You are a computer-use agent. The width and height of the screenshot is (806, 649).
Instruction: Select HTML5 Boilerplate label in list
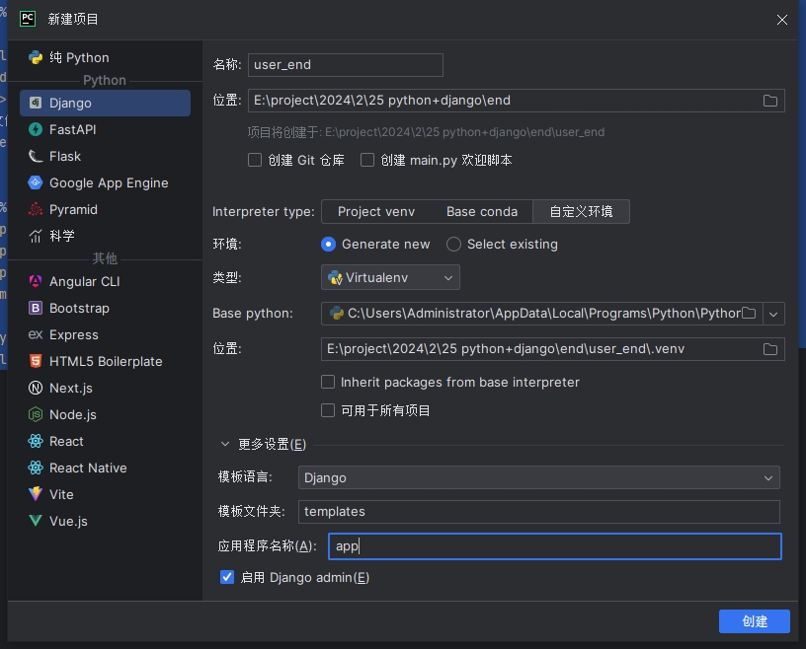[106, 361]
